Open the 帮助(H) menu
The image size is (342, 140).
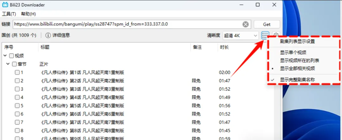coord(28,14)
